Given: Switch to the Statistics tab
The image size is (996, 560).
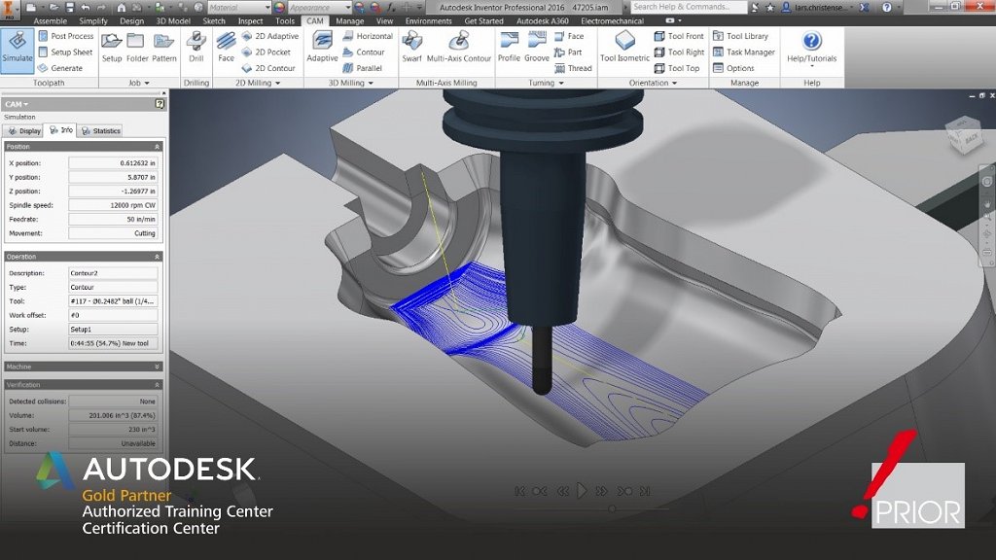Looking at the screenshot, I should click(x=101, y=130).
